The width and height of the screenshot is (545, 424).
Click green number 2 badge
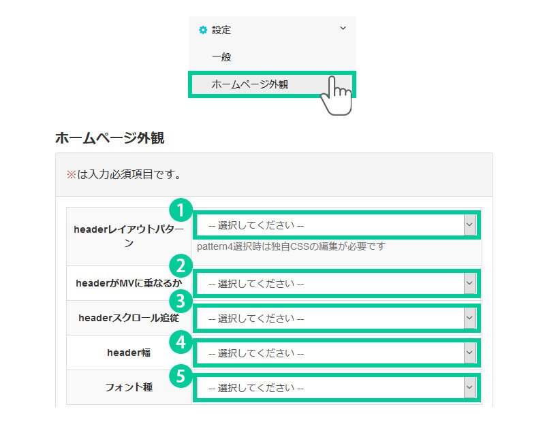181,267
